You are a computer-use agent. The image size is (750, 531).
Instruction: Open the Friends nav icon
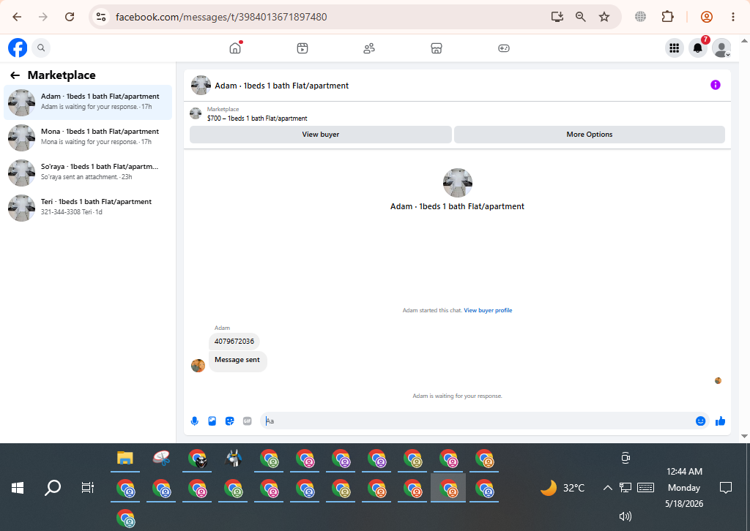tap(369, 48)
